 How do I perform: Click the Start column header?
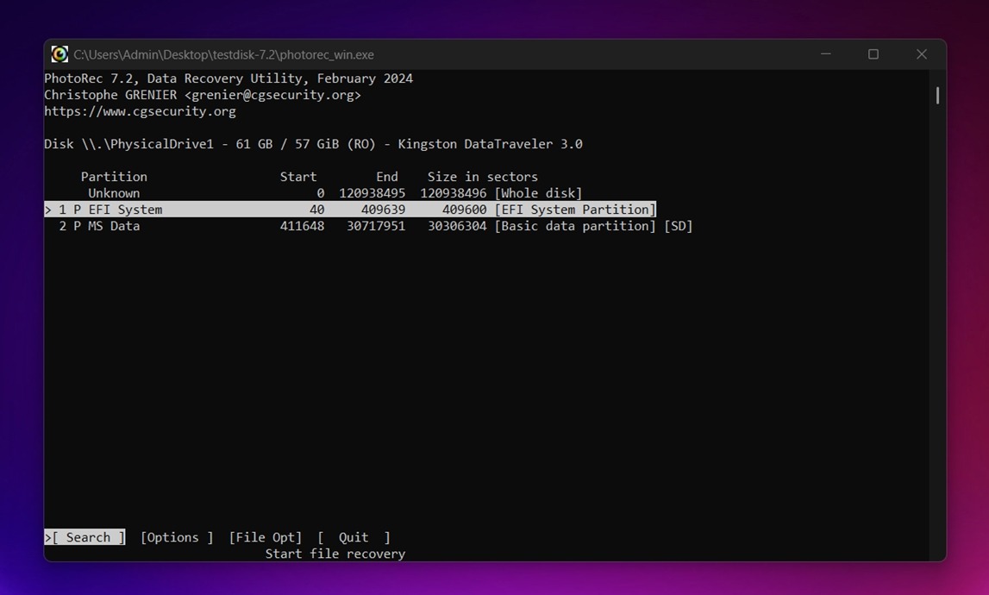[x=298, y=177]
